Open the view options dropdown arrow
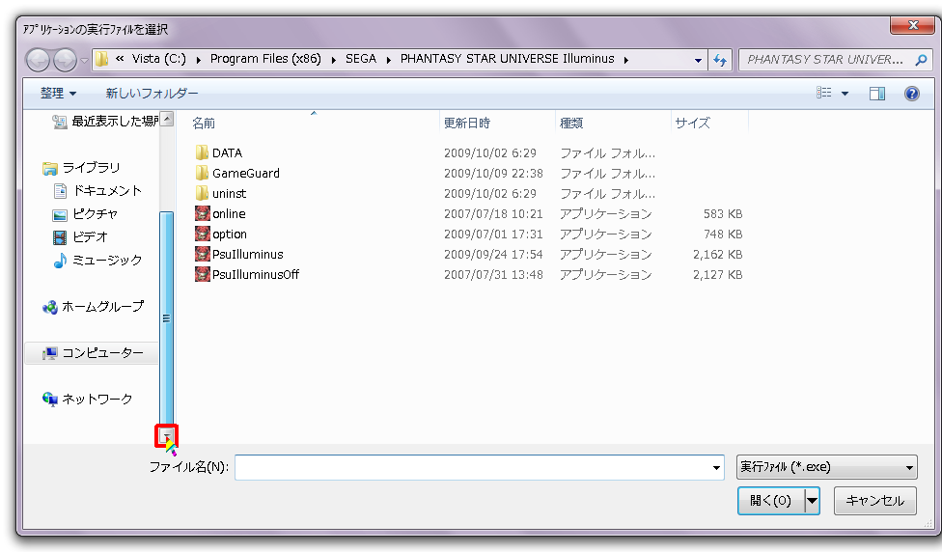 click(845, 93)
